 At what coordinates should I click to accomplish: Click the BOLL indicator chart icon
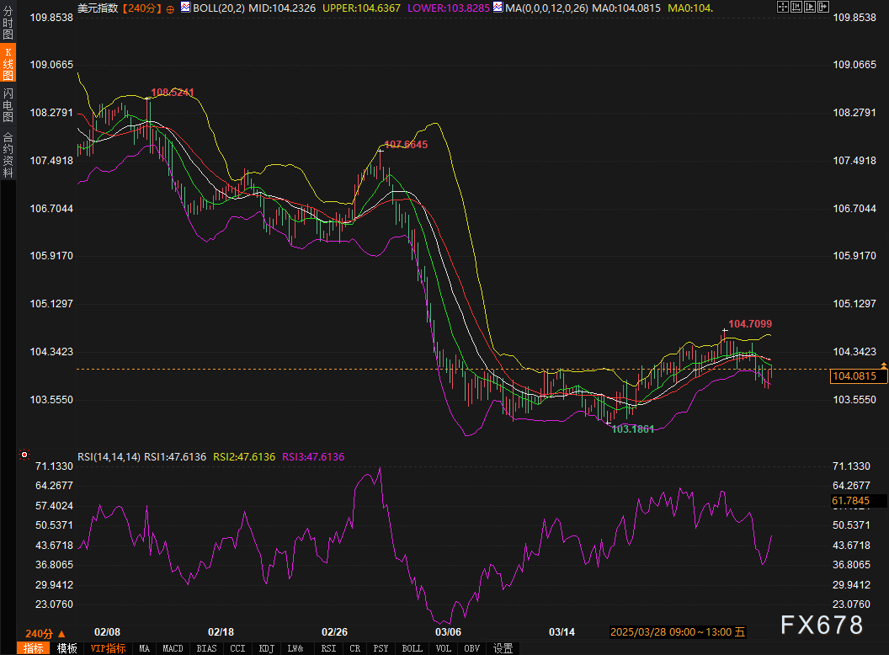click(185, 8)
